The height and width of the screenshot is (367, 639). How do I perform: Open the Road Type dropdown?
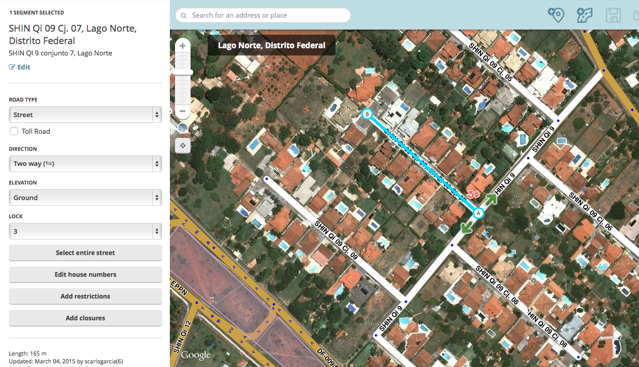[x=85, y=115]
